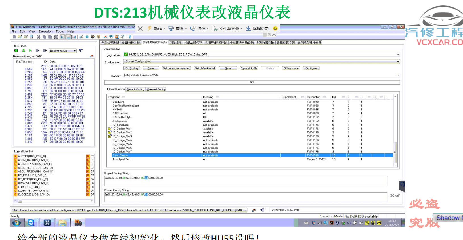Screen dimensions: 463x240
Task: Toggle the first window layout button in toolbar
Action: pos(63,37)
